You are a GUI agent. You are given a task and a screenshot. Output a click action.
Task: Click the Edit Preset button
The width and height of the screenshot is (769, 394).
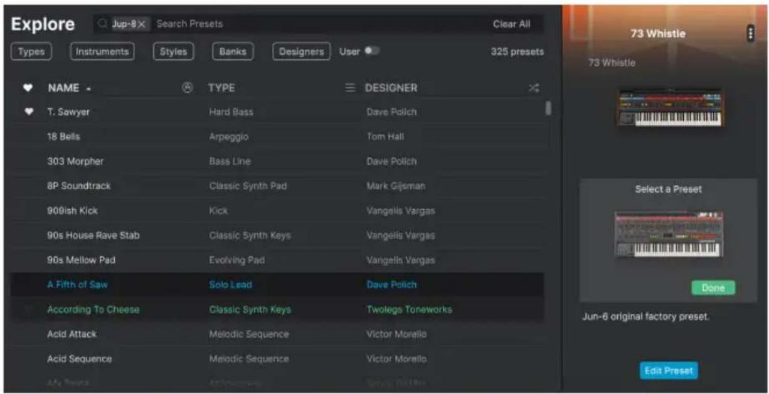[669, 370]
